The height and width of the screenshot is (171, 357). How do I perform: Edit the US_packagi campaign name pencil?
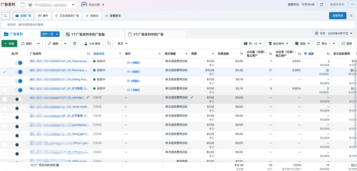88,97
